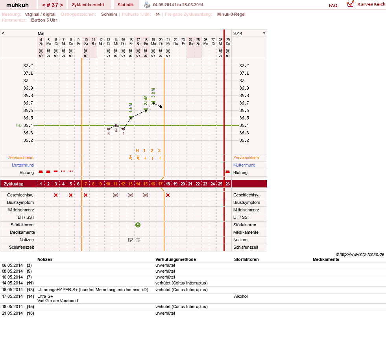Click the HiLi 36.4 baseline label
Screen dimensions: 386x343
[x=24, y=125]
